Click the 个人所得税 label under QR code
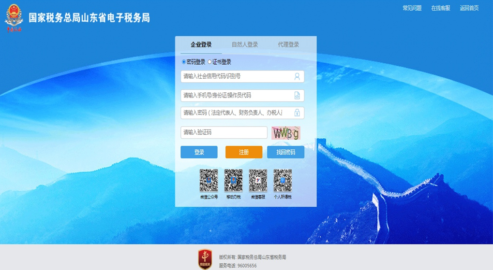 tap(283, 197)
